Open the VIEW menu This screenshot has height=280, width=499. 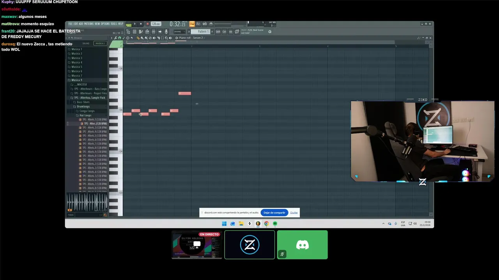tap(97, 24)
